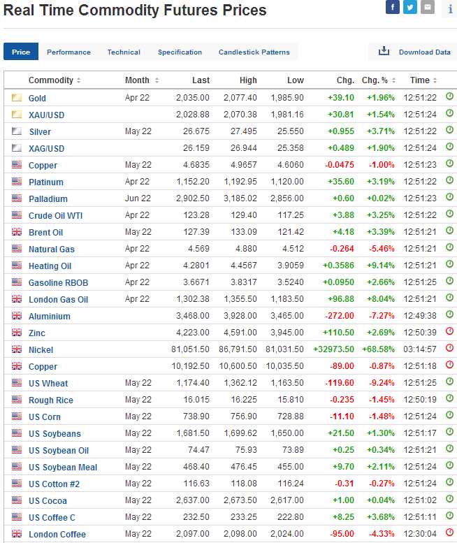This screenshot has height=543, width=457.
Task: Click the Download Data button
Action: click(424, 52)
